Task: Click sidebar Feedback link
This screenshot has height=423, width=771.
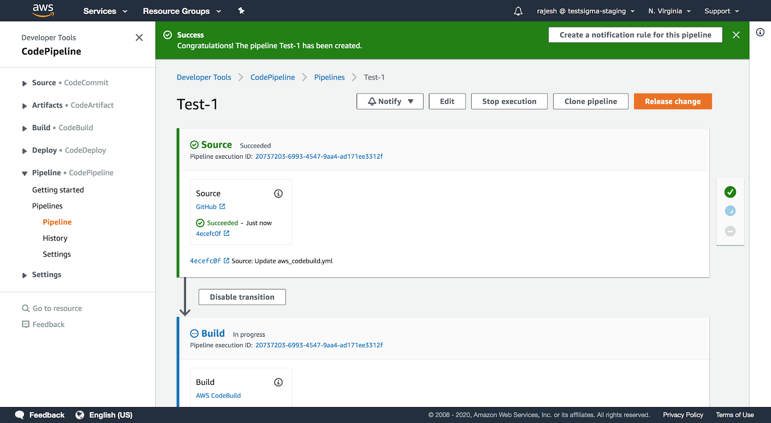Action: [x=48, y=325]
